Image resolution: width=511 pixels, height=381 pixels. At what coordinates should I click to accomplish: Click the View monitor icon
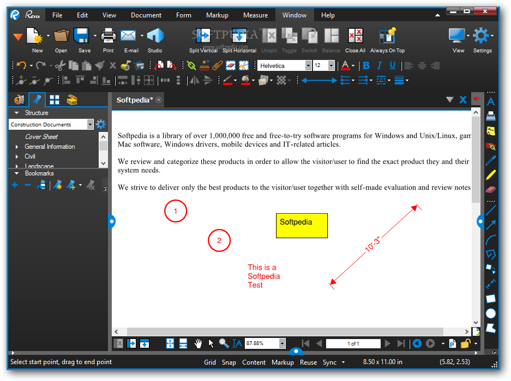coord(457,36)
